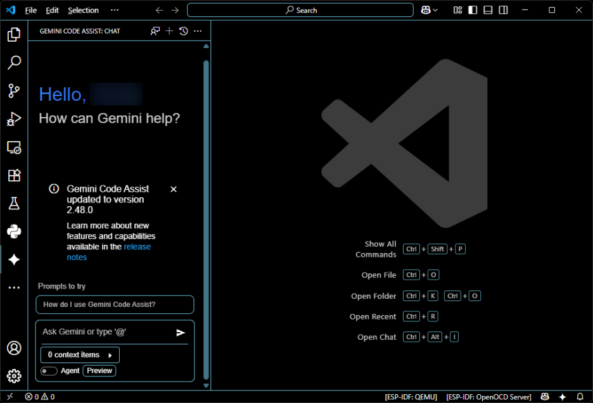This screenshot has height=403, width=593.
Task: Go forward with the right arrow
Action: pyautogui.click(x=175, y=10)
